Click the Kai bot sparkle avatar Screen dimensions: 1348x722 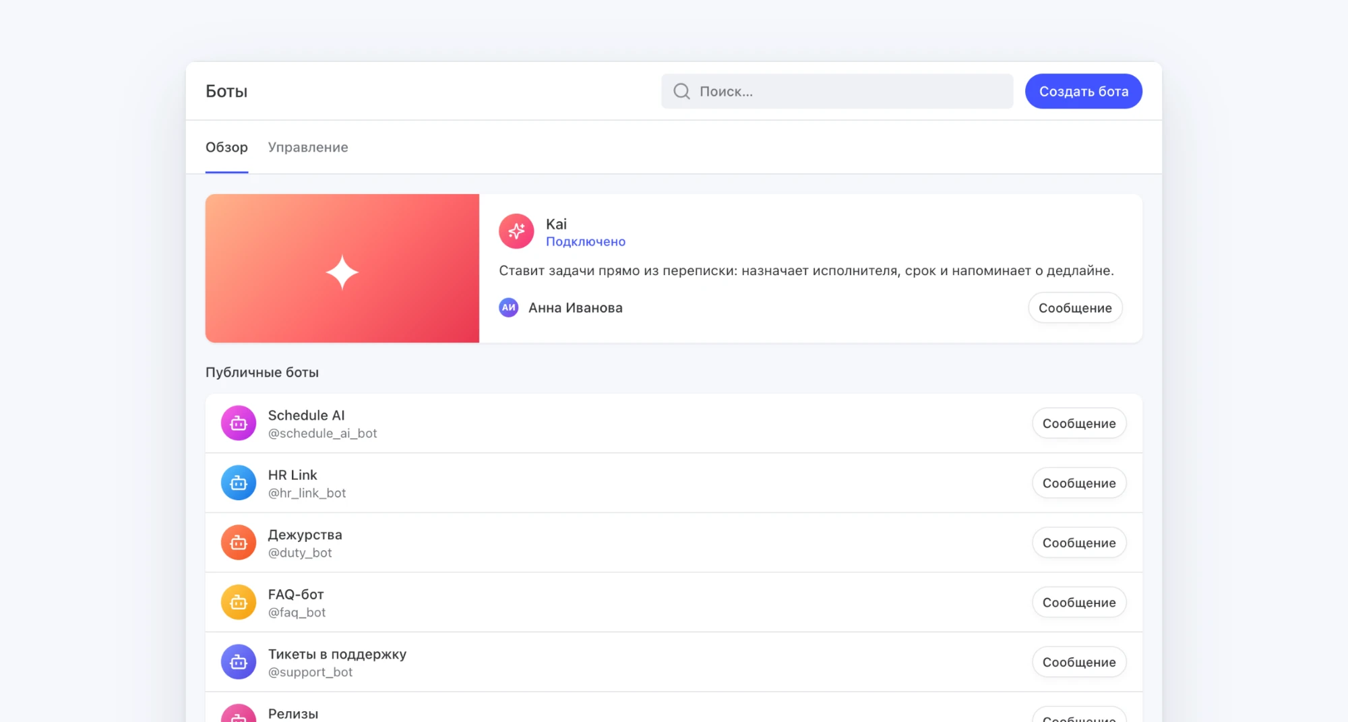pyautogui.click(x=516, y=231)
